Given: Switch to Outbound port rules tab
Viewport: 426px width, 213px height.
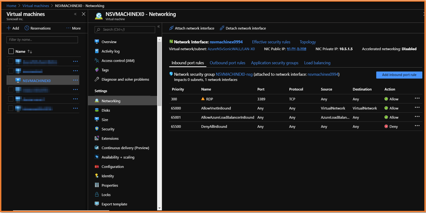Looking at the screenshot, I should pyautogui.click(x=227, y=63).
